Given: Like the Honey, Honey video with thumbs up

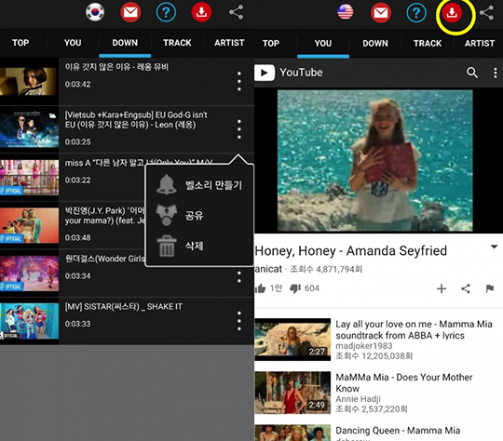Looking at the screenshot, I should tap(261, 288).
